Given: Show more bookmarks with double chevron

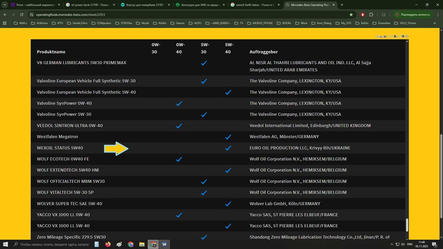Looking at the screenshot, I should (x=435, y=23).
